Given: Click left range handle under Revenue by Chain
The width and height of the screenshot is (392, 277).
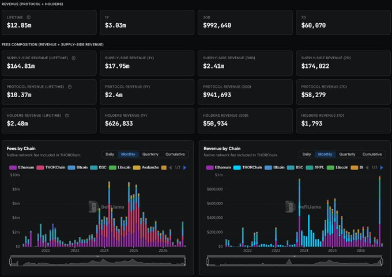Looking at the screenshot, I should pos(208,261).
